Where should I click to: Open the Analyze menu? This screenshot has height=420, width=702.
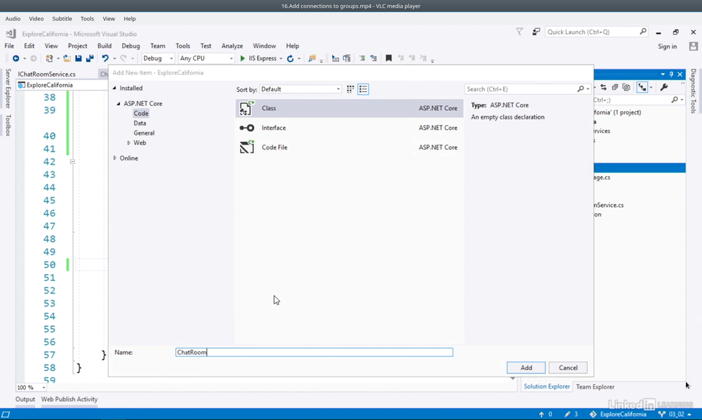[x=232, y=46]
